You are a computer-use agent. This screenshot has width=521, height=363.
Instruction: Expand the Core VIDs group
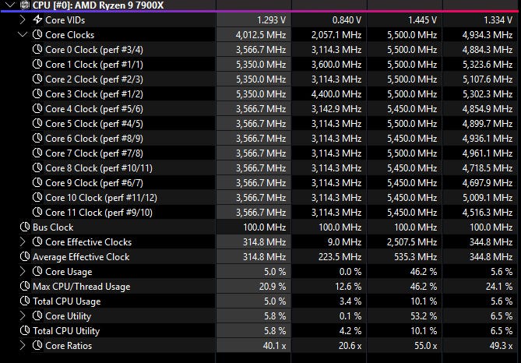(23, 19)
